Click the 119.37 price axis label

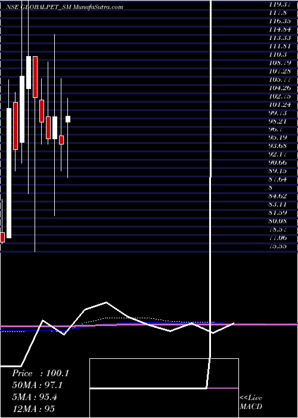(279, 4)
